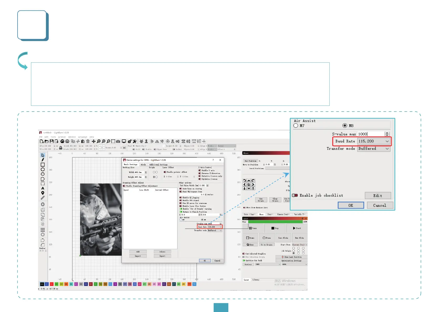The image size is (442, 312).
Task: Click S-value max stepper in enlarged callout
Action: (x=387, y=134)
